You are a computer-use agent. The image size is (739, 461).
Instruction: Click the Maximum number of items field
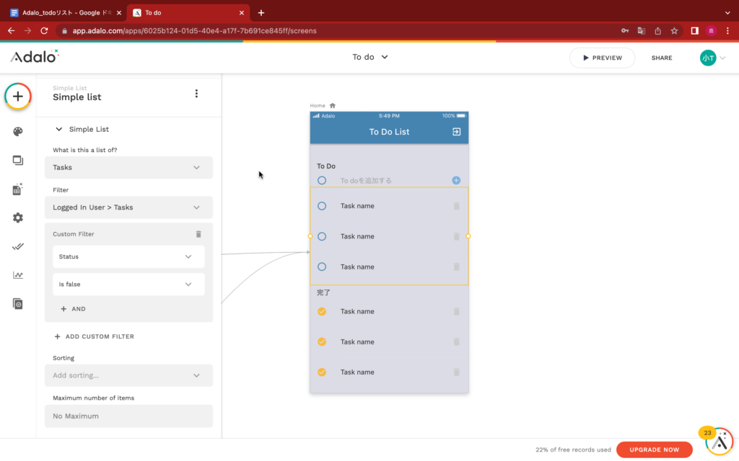pos(133,416)
